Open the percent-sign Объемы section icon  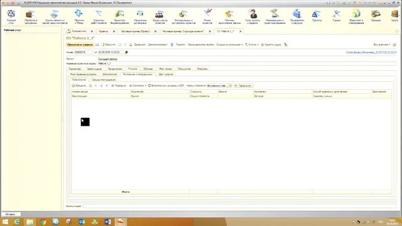(229, 17)
